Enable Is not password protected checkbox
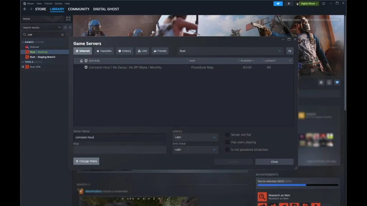 pos(227,149)
